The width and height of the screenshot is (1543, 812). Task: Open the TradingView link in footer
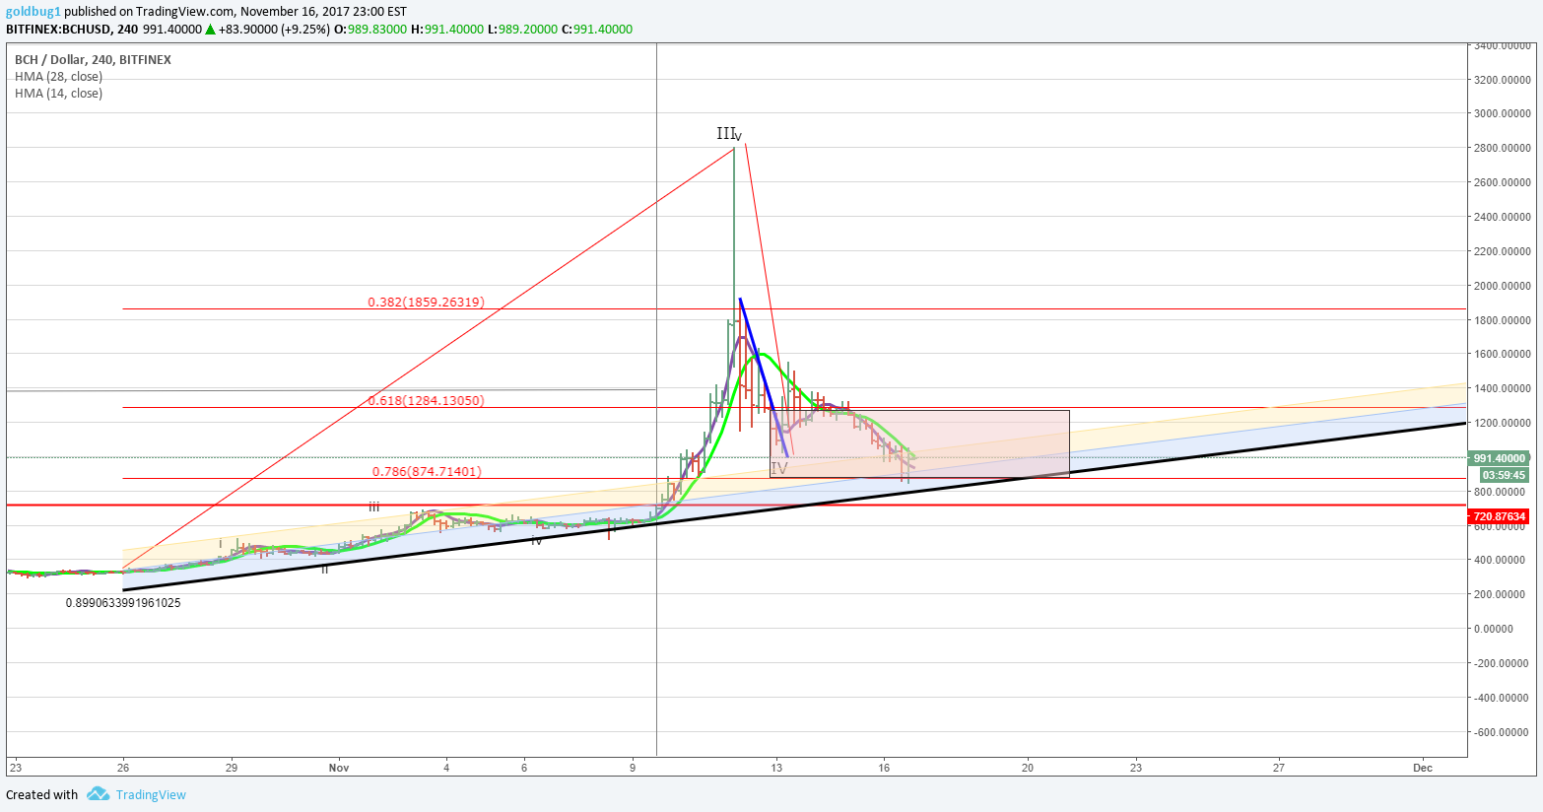151,795
